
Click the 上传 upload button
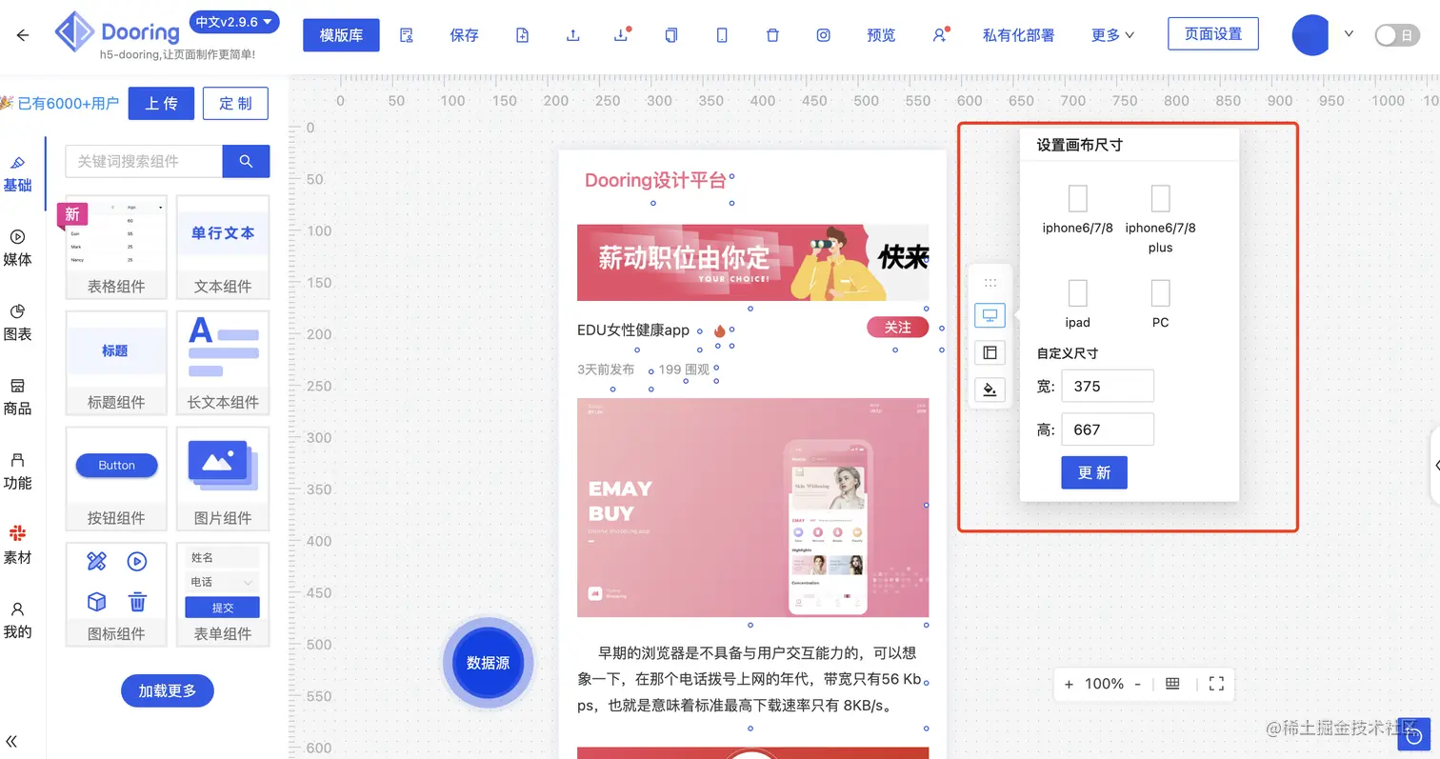point(161,103)
